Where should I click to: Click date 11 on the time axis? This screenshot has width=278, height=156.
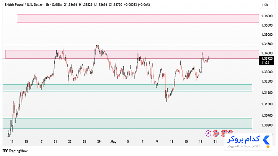coord(12,141)
